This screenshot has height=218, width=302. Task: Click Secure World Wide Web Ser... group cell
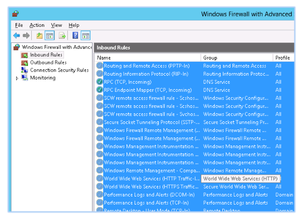236,187
